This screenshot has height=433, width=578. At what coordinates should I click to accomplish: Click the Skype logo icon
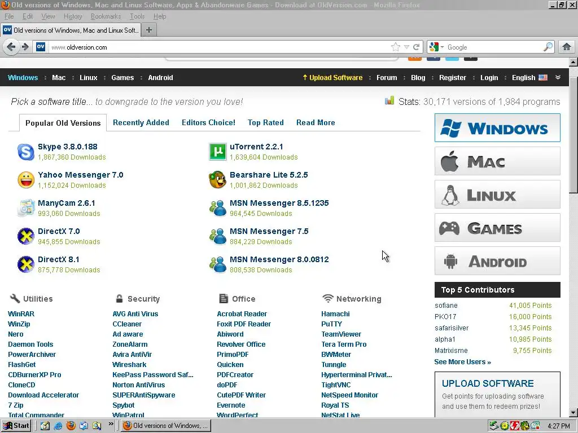click(x=26, y=152)
